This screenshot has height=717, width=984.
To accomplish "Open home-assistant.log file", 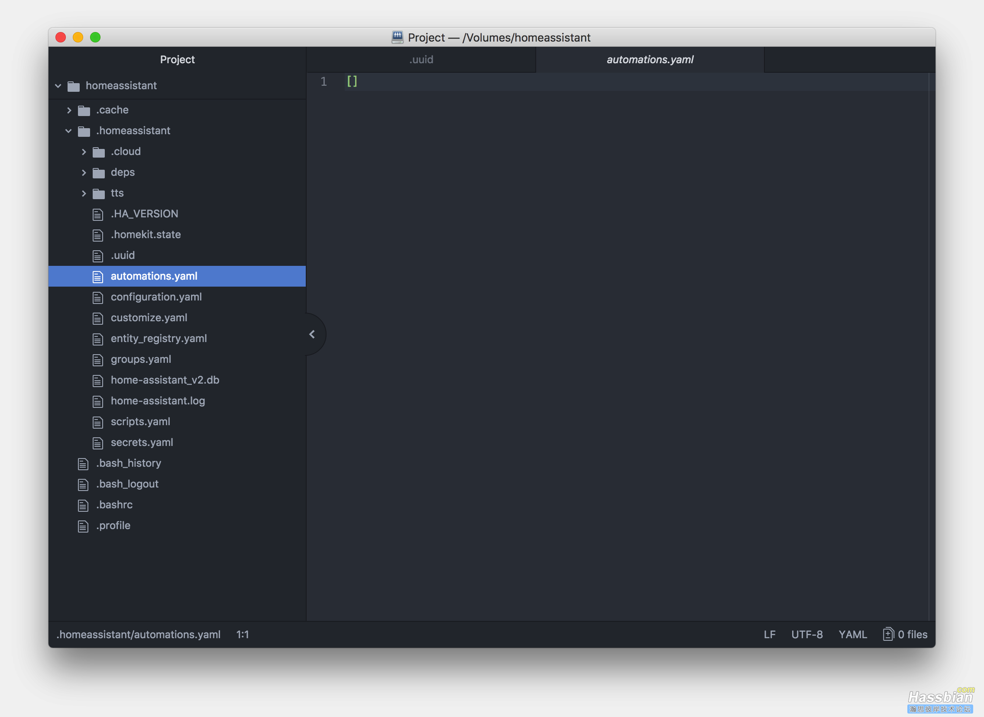I will (x=158, y=401).
